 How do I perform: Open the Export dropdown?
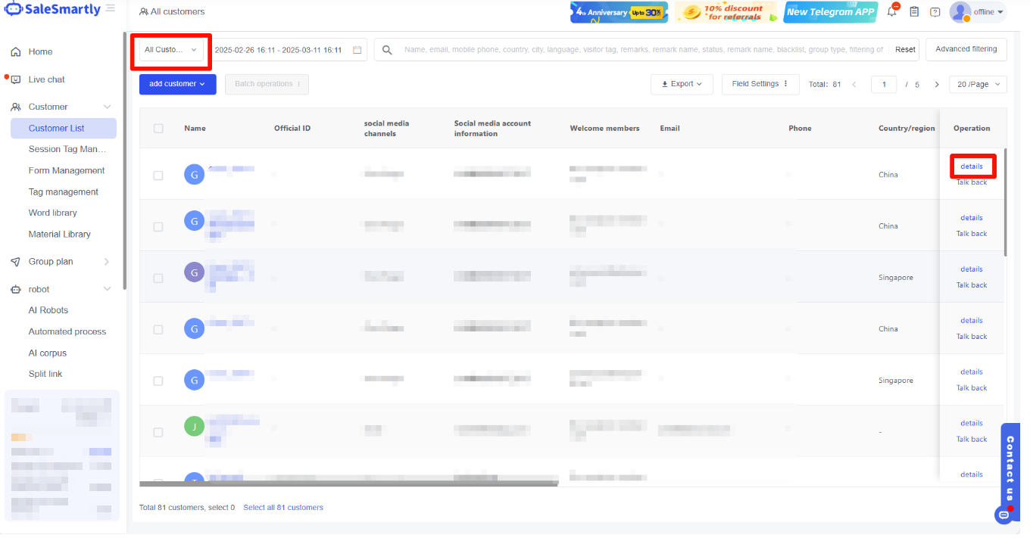coord(682,85)
